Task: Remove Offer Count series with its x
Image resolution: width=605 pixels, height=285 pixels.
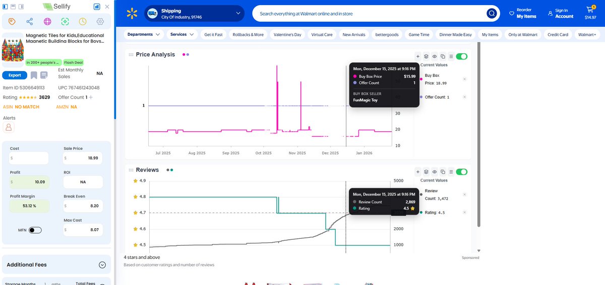Action: (464, 97)
